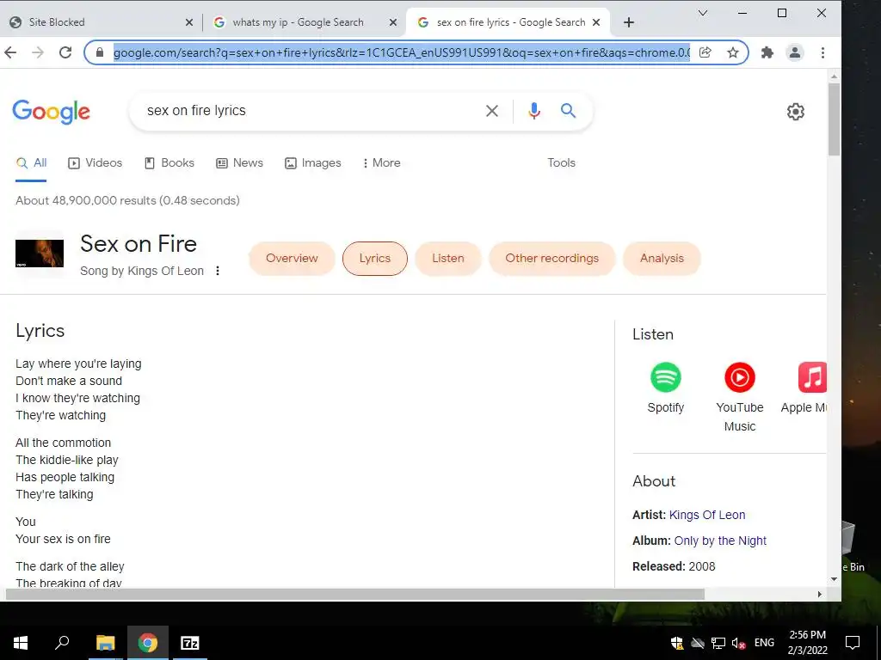Click the vertical page scrollbar
The height and width of the screenshot is (660, 881).
(834, 119)
